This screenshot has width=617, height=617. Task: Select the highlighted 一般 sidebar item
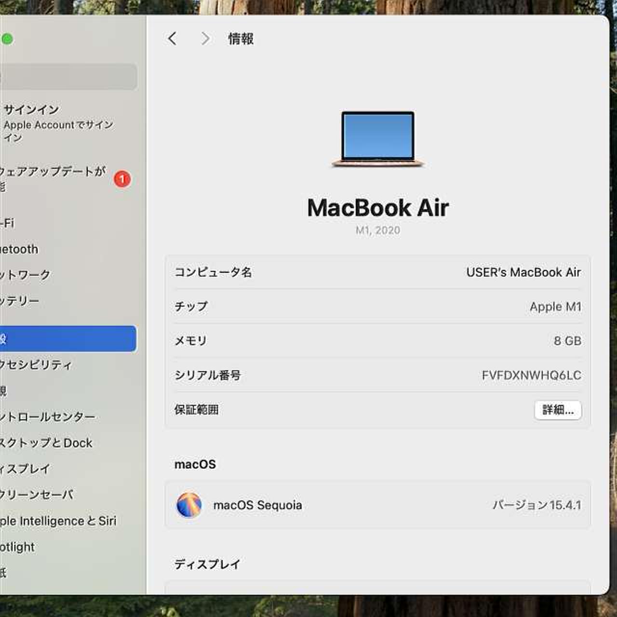coord(67,339)
